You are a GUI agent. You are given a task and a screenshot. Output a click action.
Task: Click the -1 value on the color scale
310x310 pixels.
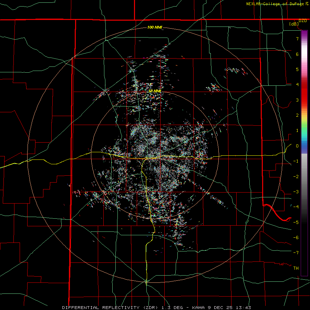(296, 161)
